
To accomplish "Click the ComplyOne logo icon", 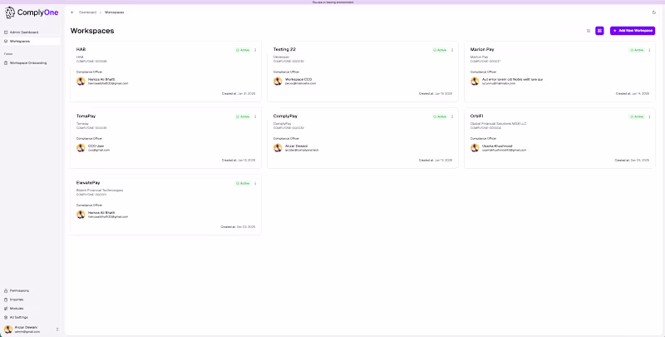I will tap(10, 14).
